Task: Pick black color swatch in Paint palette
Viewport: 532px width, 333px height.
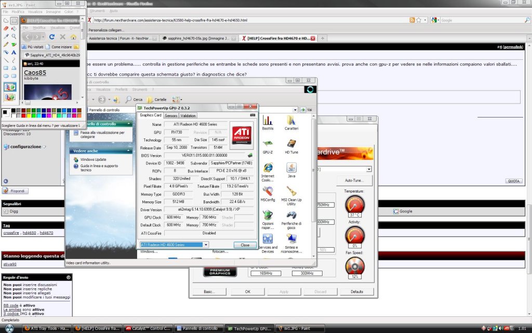Action: [13, 110]
